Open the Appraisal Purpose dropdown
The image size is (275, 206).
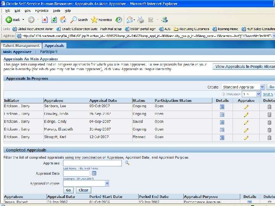coord(107,183)
